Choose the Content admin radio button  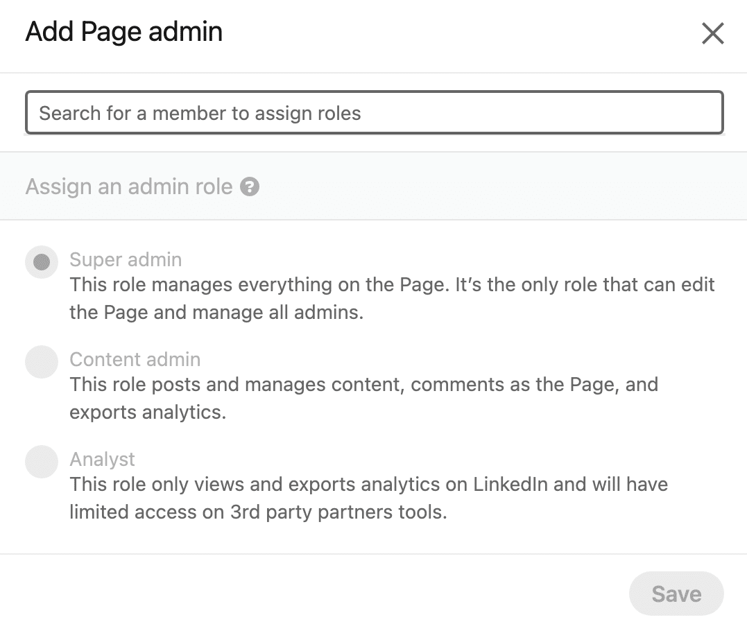[x=42, y=362]
